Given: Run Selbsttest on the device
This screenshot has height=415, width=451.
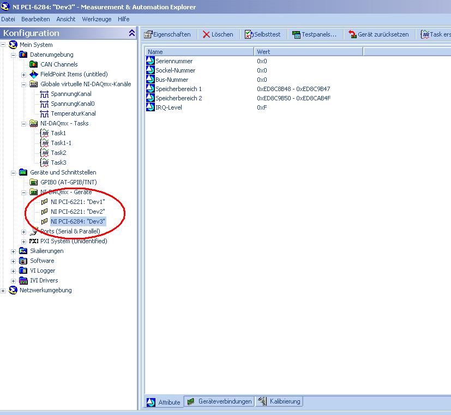Looking at the screenshot, I should (x=262, y=34).
